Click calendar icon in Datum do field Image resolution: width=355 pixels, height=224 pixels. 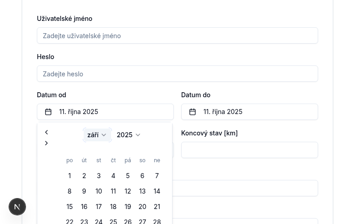(193, 112)
